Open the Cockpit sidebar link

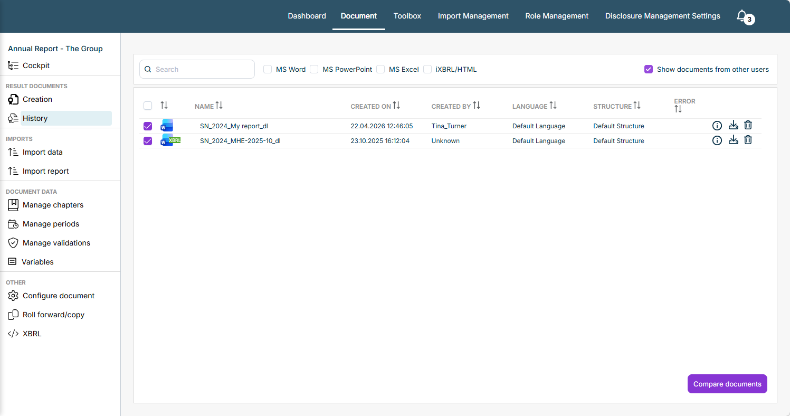point(36,65)
